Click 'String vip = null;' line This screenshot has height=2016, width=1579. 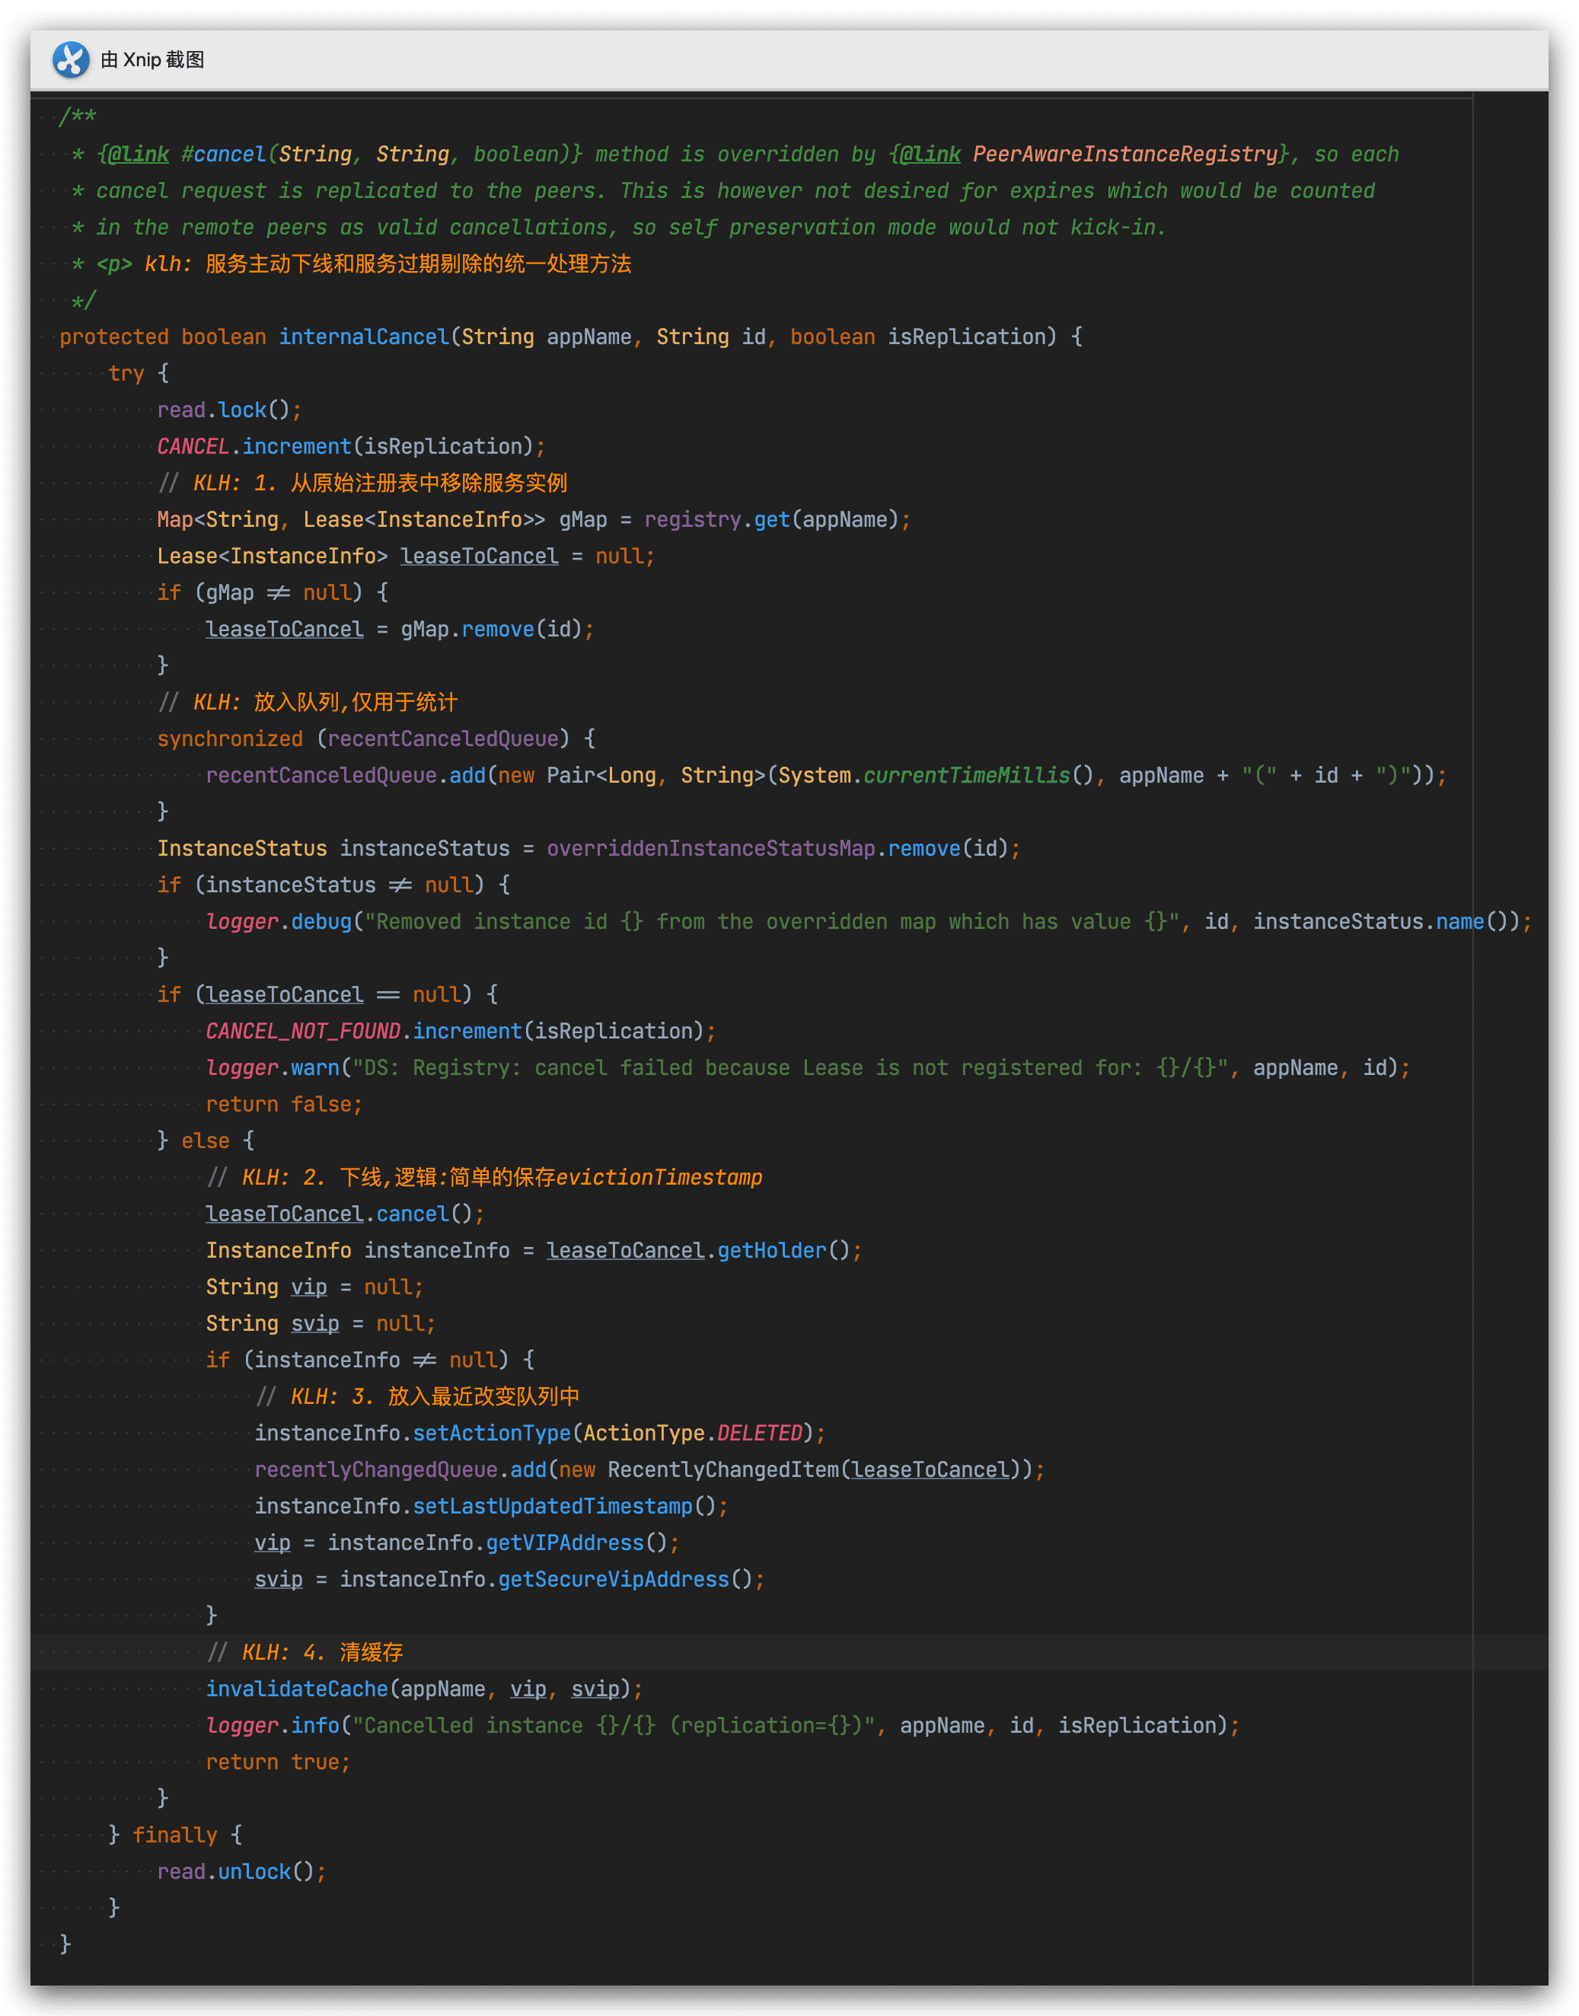[x=314, y=1287]
